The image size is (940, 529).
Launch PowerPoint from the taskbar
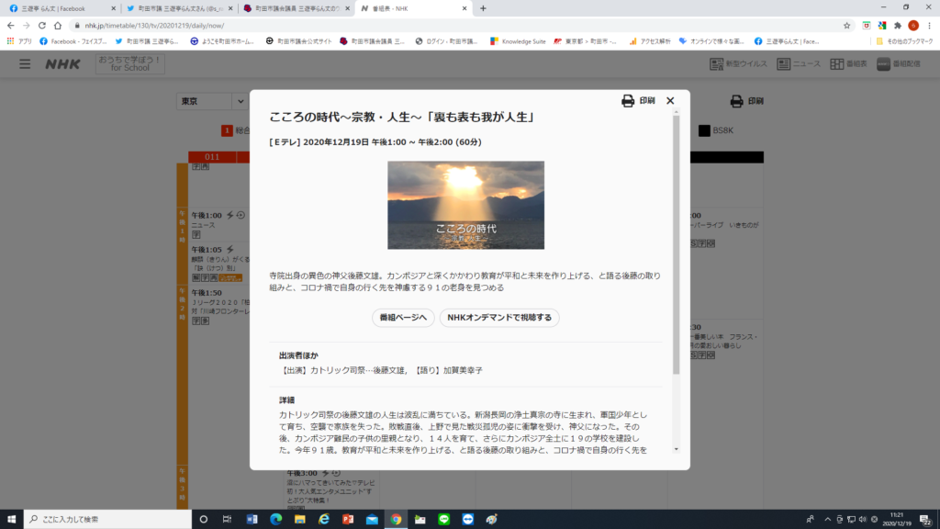[x=348, y=520]
